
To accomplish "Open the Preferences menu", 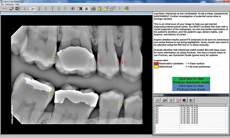I will point(9,4).
